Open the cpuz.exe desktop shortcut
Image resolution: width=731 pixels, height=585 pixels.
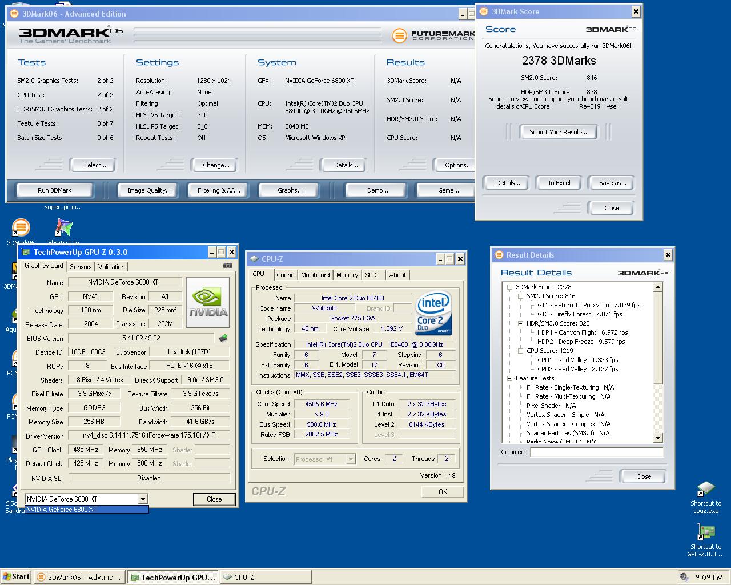coord(706,498)
